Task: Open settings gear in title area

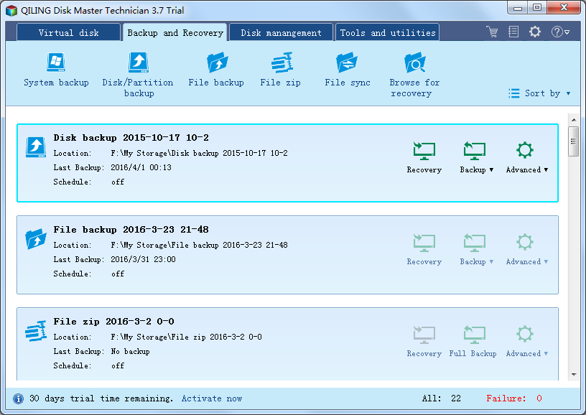Action: click(535, 32)
